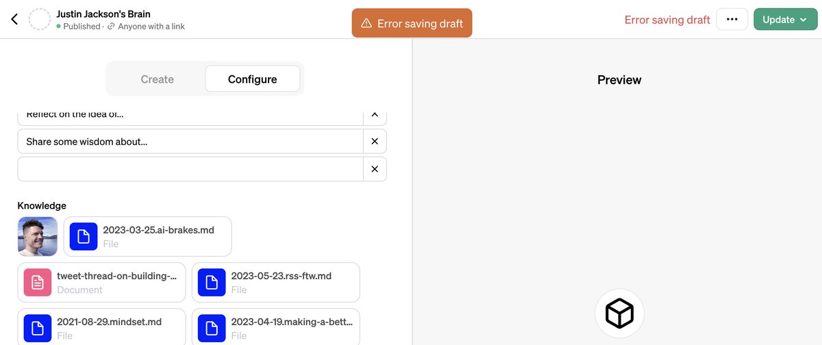Screen dimensions: 822x345
Task: Click blue file icon for 2021-08-29.mindset.md
Action: pos(38,328)
